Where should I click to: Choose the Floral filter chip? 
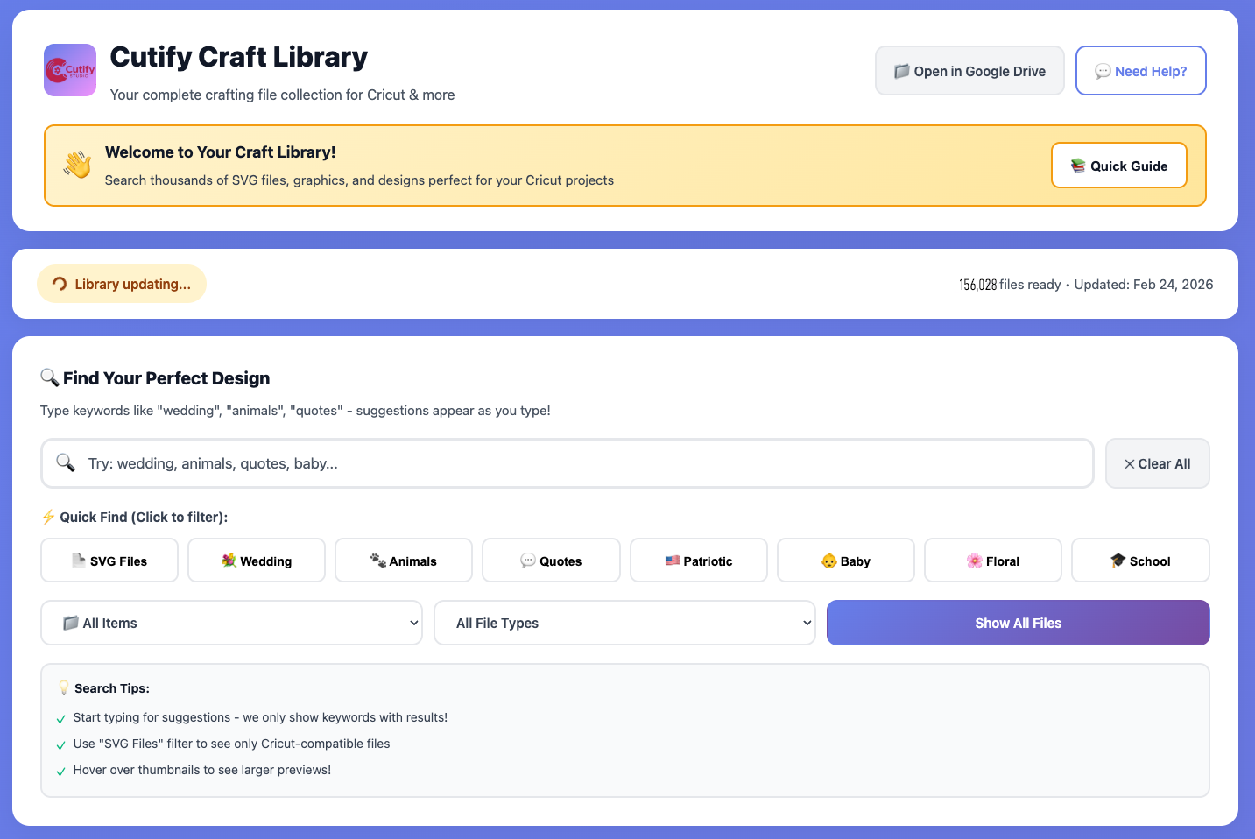993,561
